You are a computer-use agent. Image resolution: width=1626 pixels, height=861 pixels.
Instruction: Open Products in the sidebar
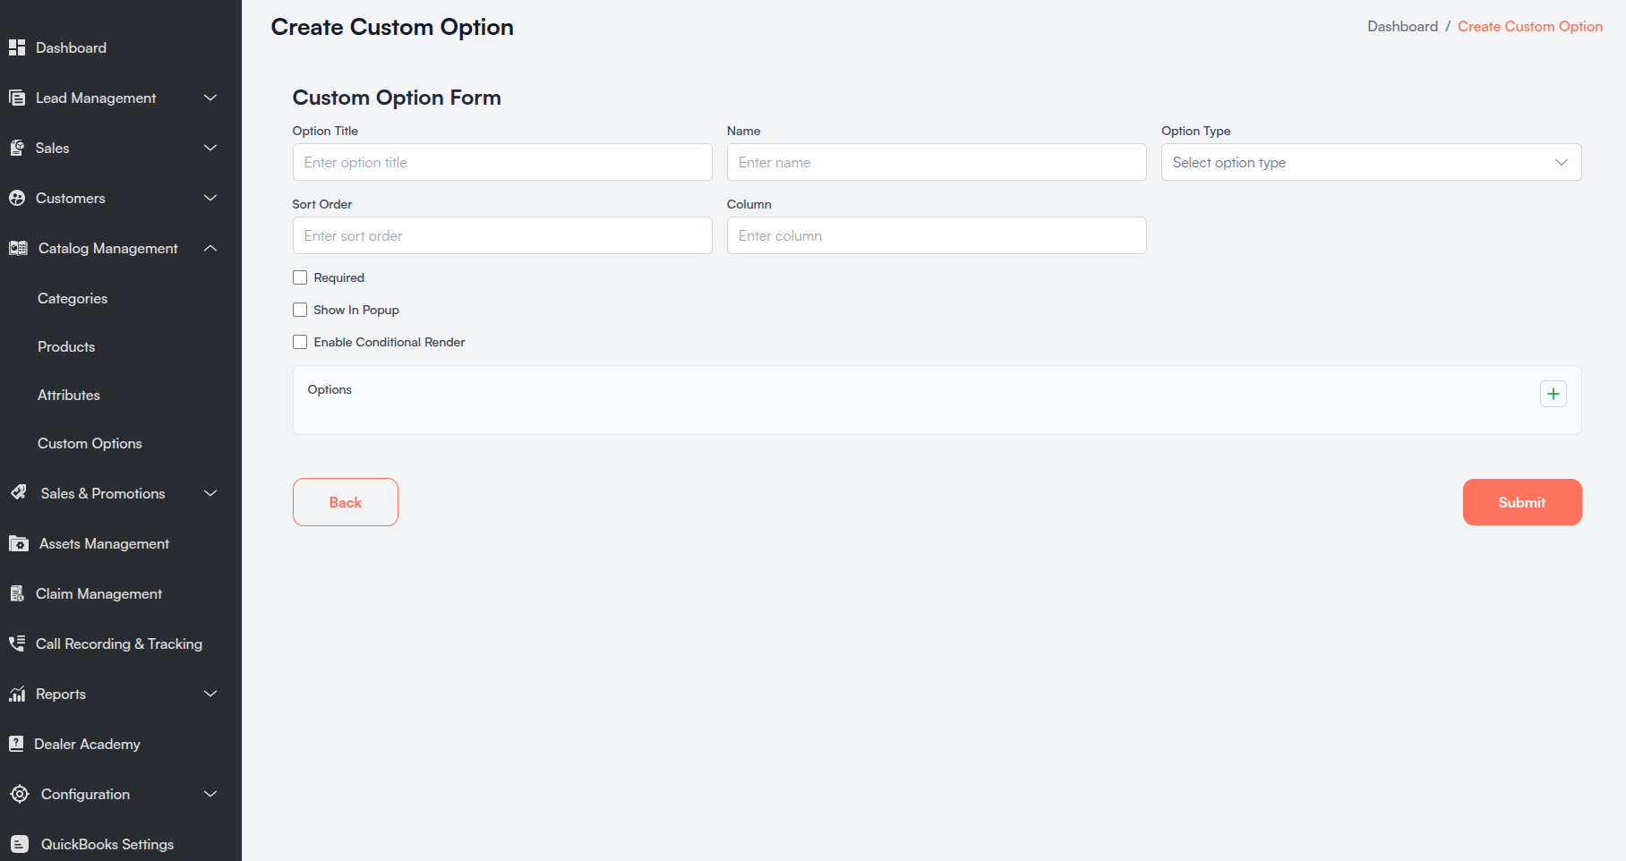(x=66, y=346)
